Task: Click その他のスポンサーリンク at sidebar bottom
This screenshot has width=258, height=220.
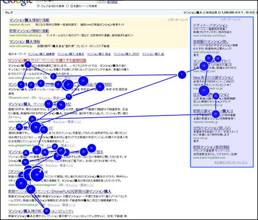Action: pyautogui.click(x=230, y=162)
